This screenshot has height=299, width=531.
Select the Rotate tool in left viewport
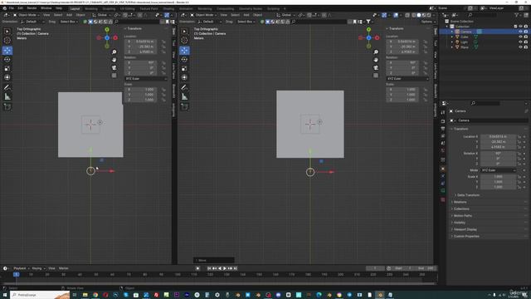tap(7, 59)
